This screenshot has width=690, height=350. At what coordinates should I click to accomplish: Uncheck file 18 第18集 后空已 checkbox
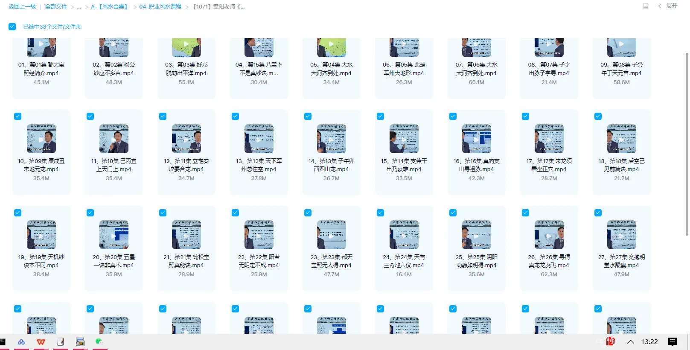[598, 117]
